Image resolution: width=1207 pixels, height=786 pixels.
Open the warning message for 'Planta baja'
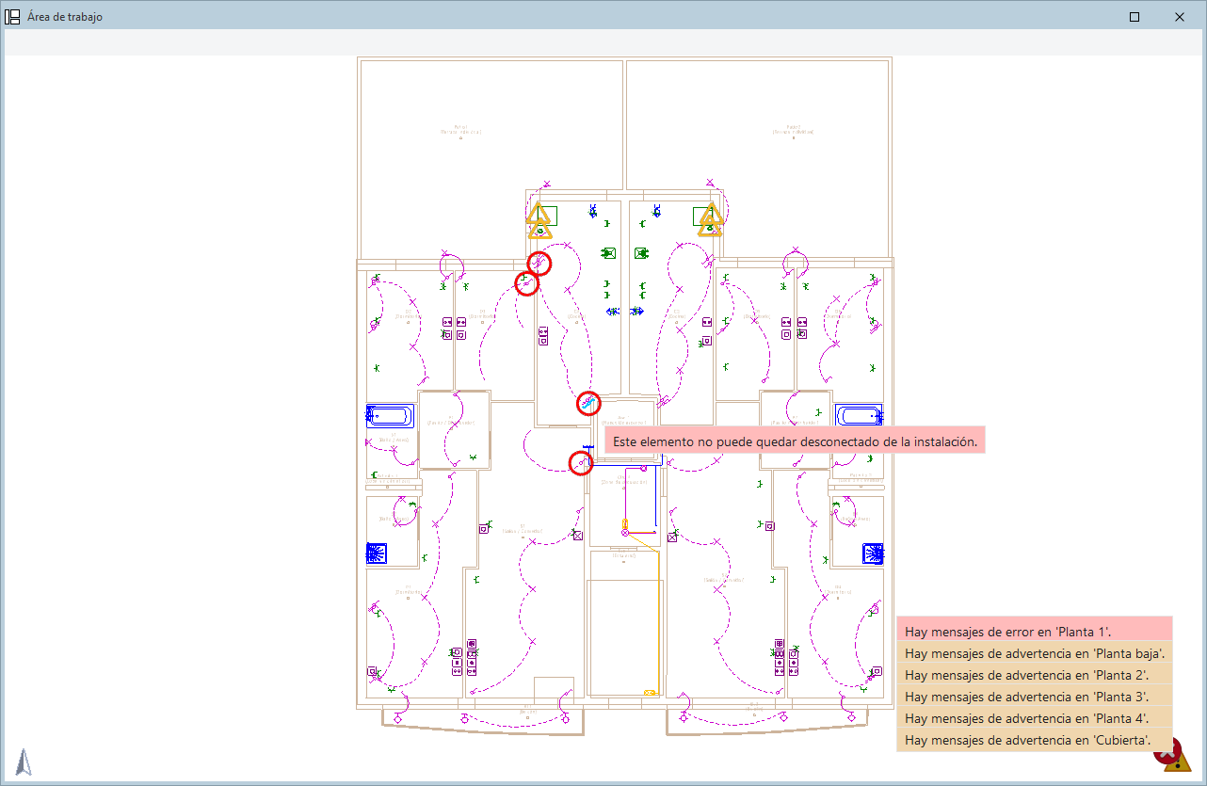1035,653
